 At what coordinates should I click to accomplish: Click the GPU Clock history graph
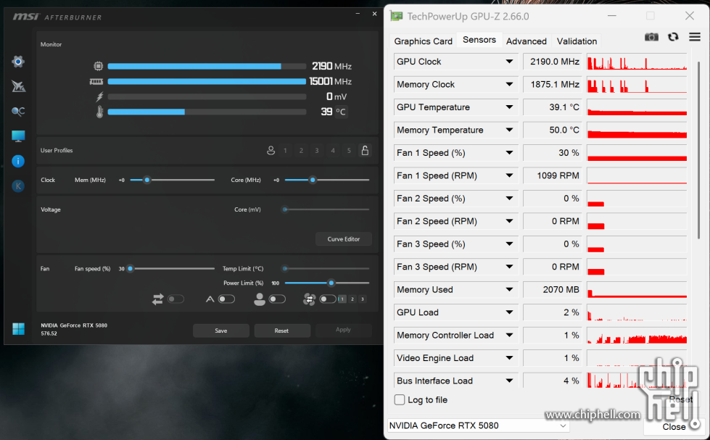pos(637,62)
